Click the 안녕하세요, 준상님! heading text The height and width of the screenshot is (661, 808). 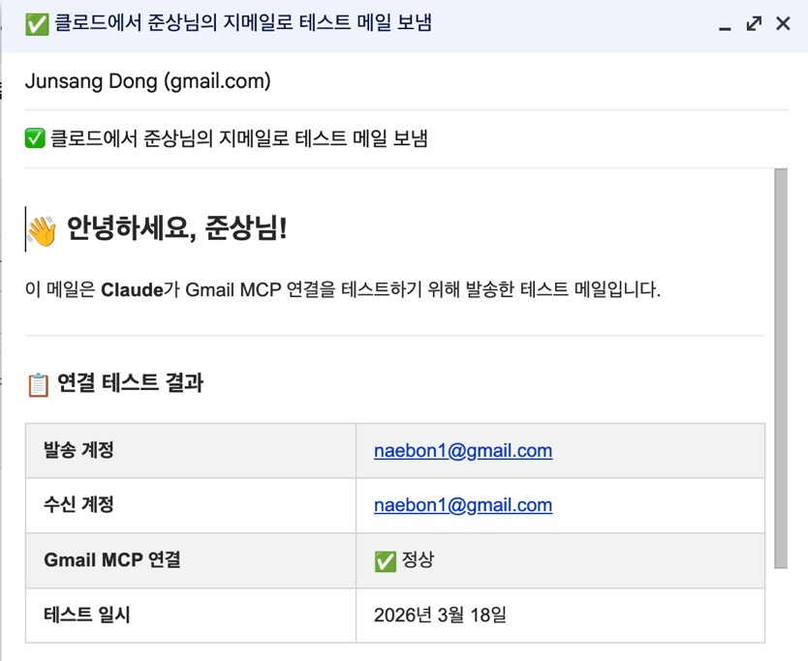[x=176, y=230]
